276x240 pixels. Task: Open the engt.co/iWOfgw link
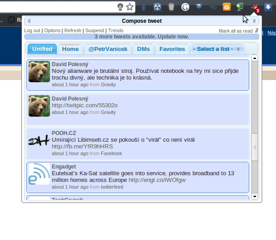tap(157, 180)
